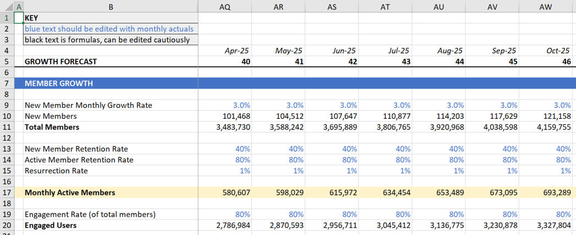This screenshot has width=576, height=235.
Task: Click the Resurrection Rate label cell
Action: 111,171
